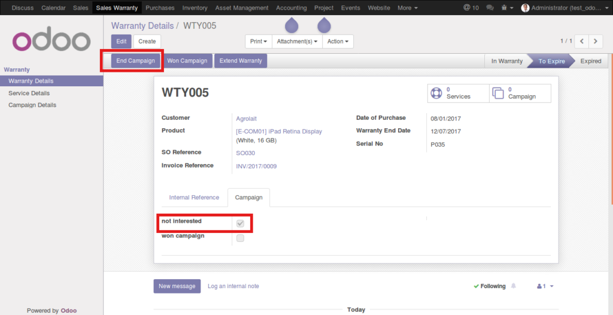Go to previous record arrow

pyautogui.click(x=582, y=41)
